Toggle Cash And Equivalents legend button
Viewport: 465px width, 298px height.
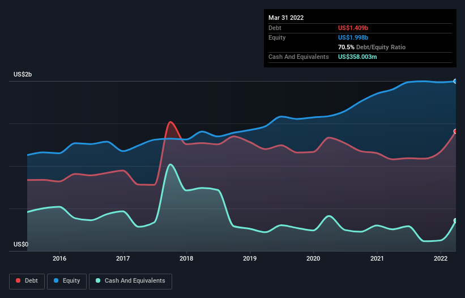click(130, 281)
